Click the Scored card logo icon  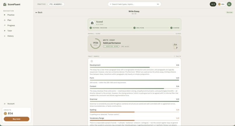[92, 23]
